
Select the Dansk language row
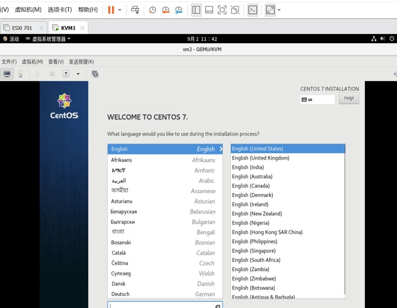tap(165, 284)
